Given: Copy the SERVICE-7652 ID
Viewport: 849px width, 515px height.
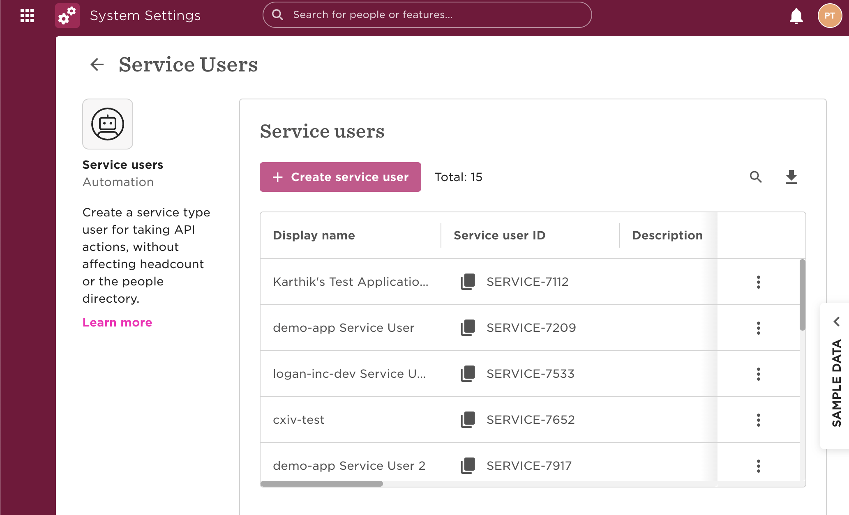Looking at the screenshot, I should [468, 420].
